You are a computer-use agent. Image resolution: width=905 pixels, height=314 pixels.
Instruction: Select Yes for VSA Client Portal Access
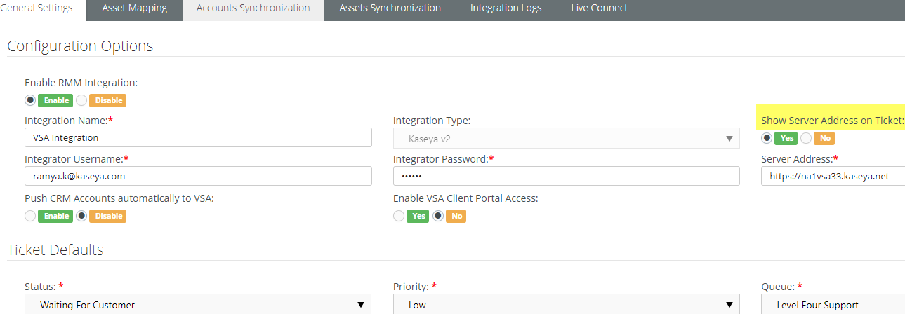(399, 216)
